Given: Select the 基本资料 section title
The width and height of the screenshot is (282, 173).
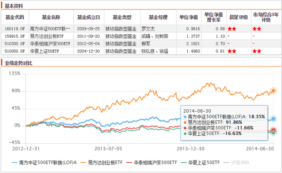Looking at the screenshot, I should click(14, 6).
